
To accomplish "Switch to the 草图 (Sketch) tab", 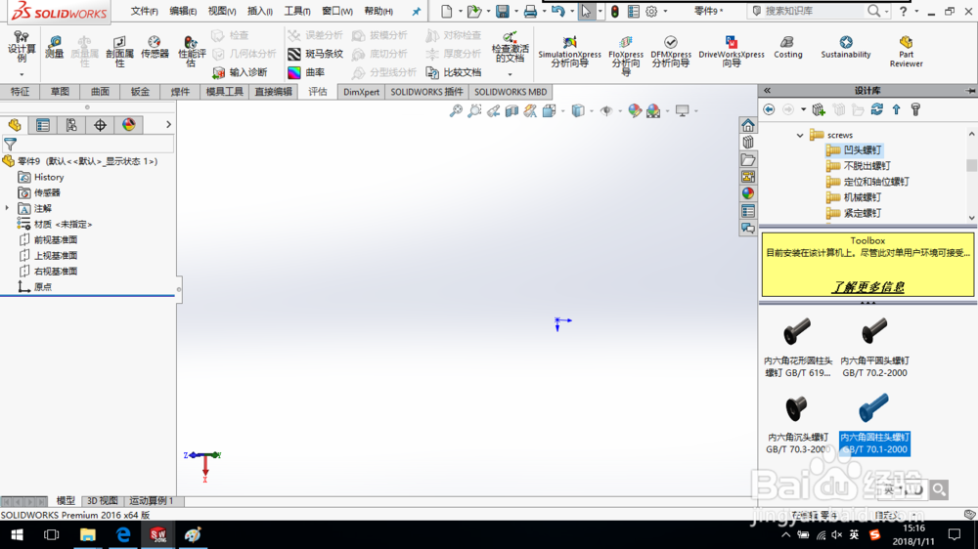I will (60, 92).
